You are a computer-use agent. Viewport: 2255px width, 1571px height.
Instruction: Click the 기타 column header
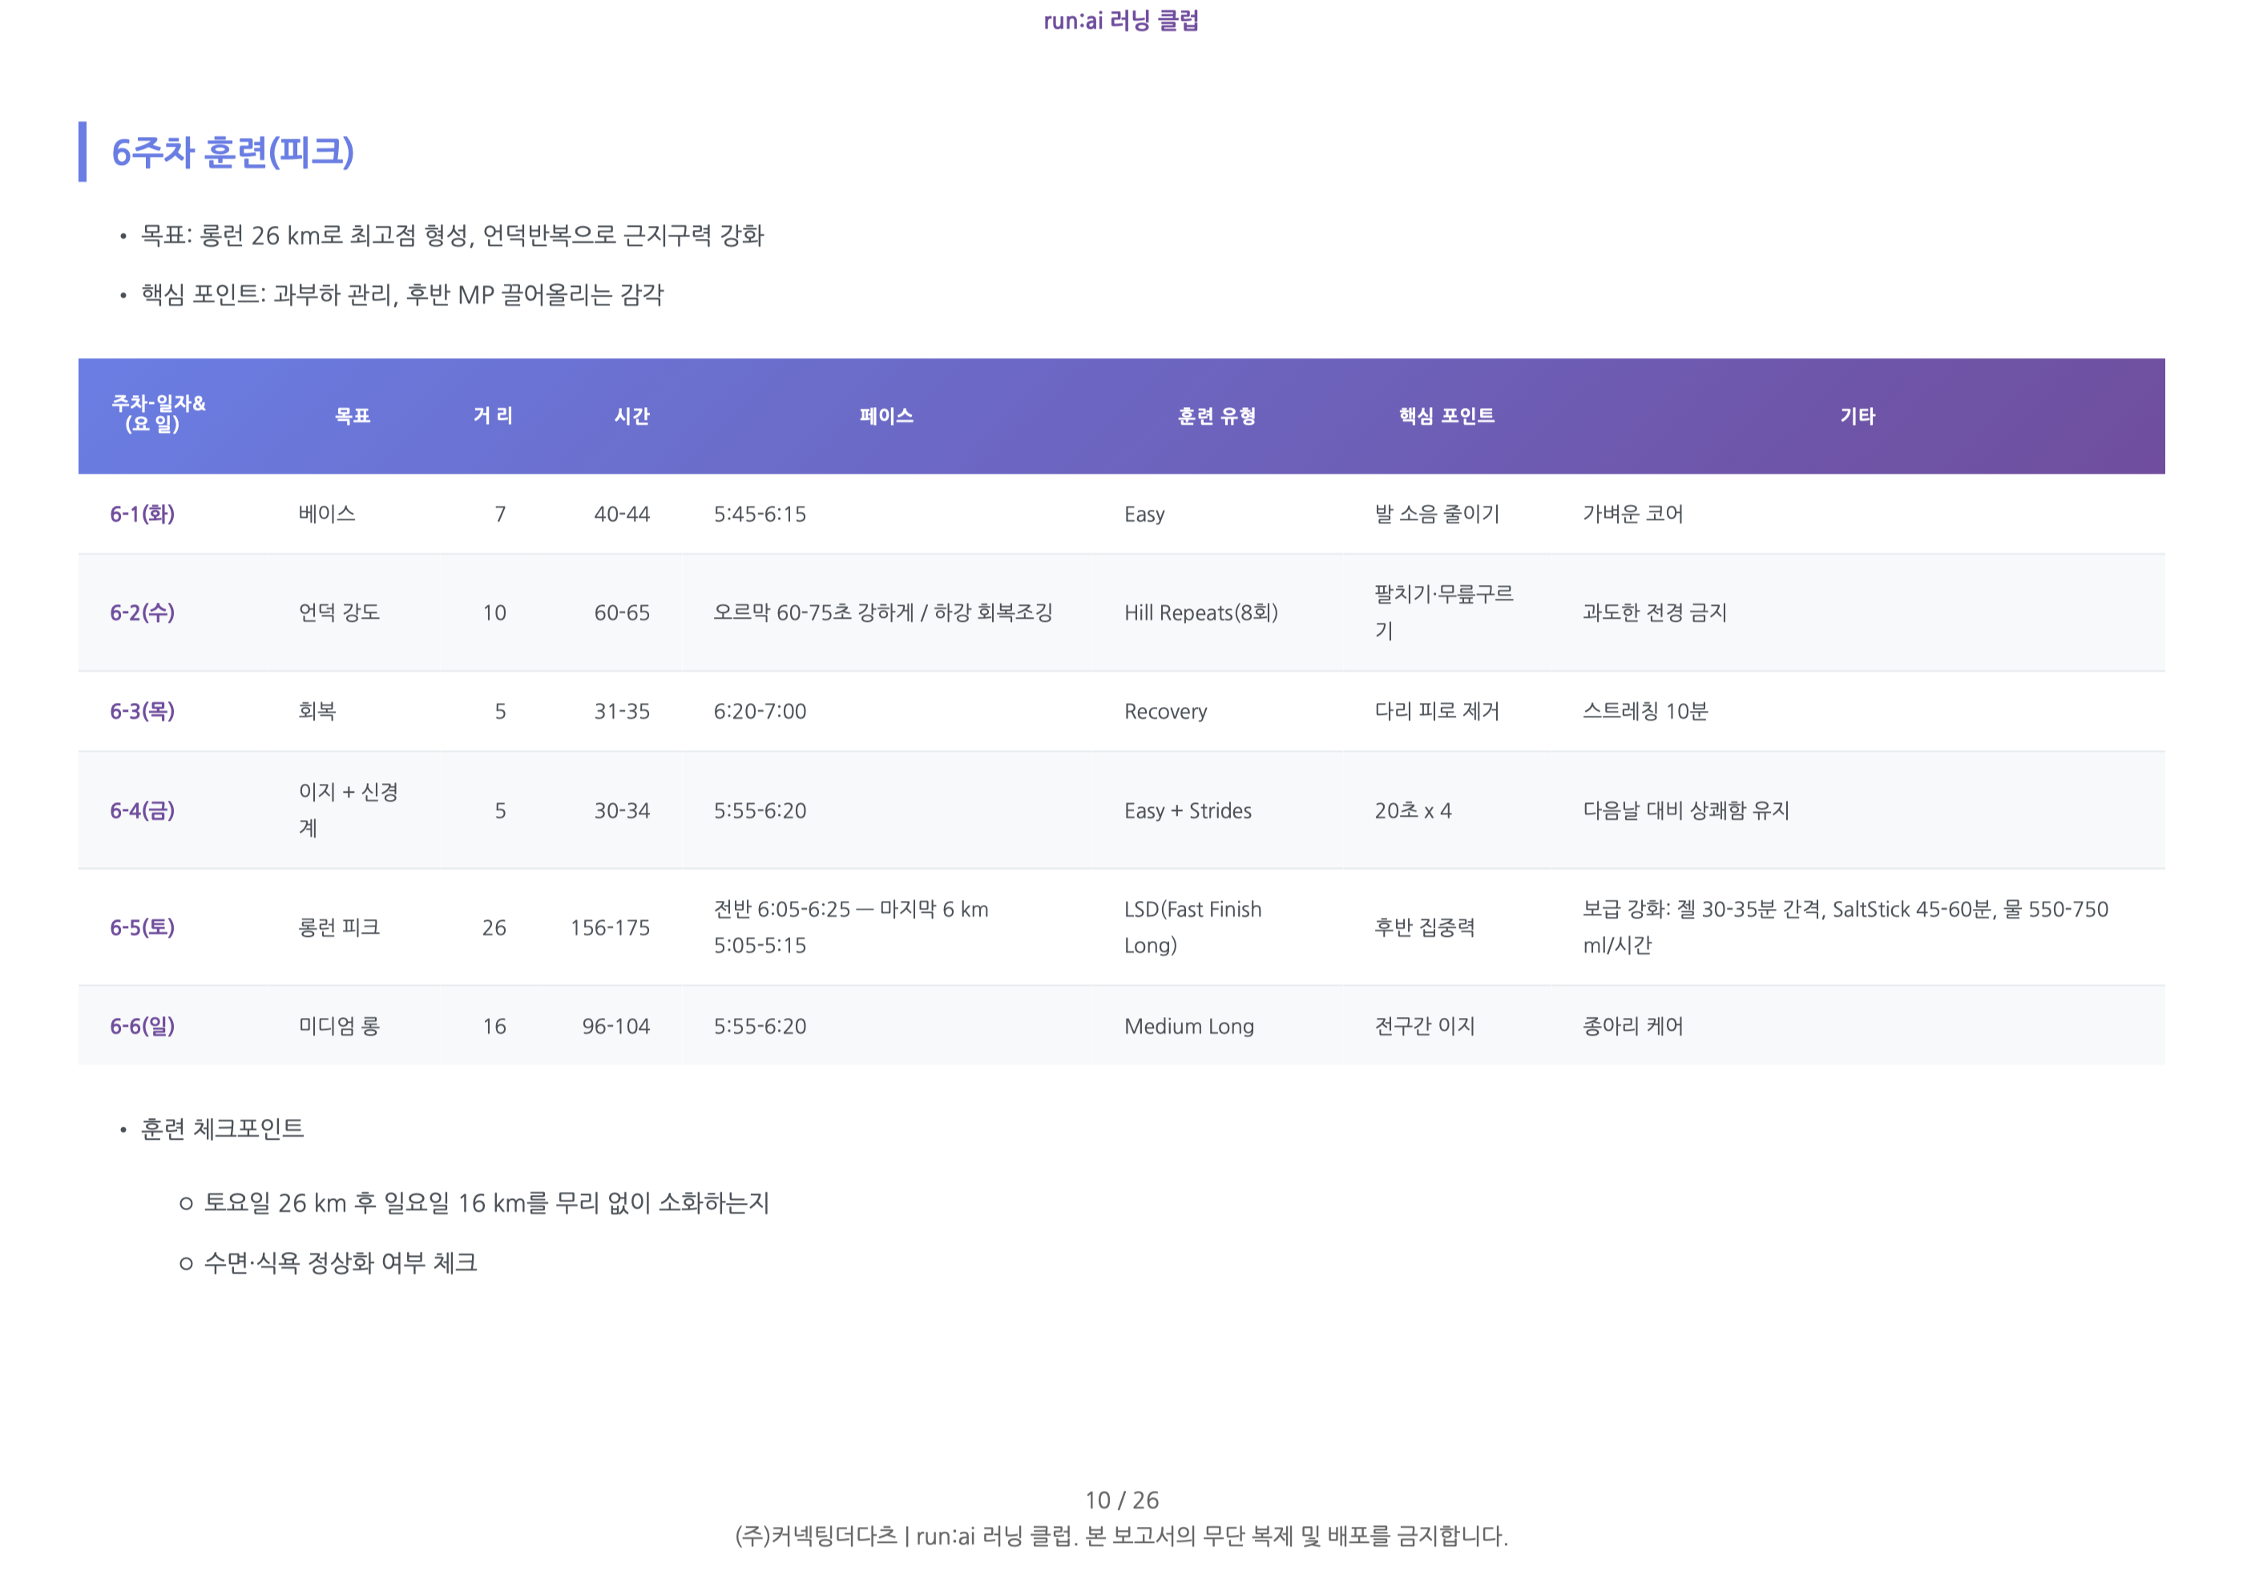pyautogui.click(x=1859, y=415)
